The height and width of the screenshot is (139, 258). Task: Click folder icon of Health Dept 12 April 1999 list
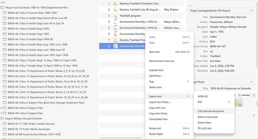pos(5,66)
